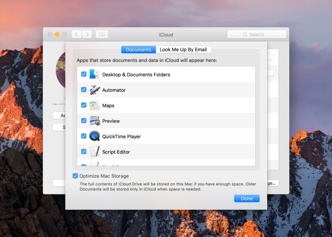The height and width of the screenshot is (237, 332).
Task: Click the show-all grid icon in toolbar
Action: pyautogui.click(x=102, y=34)
